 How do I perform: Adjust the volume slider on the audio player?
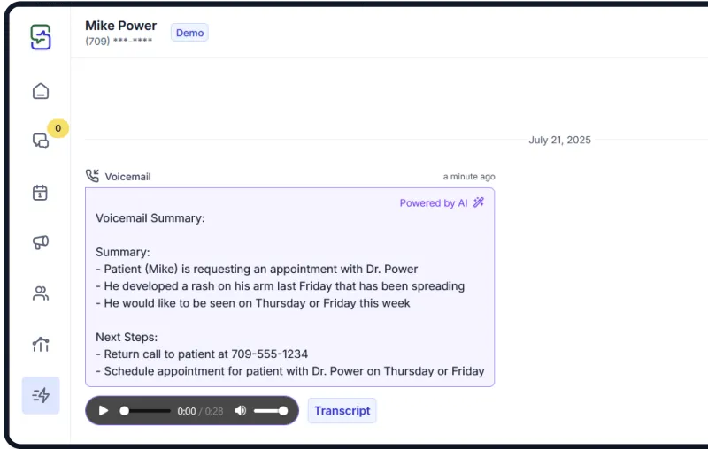click(x=271, y=411)
